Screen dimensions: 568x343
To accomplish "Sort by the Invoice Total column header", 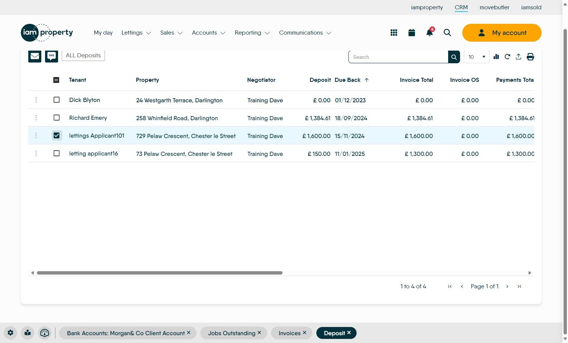I will (x=417, y=80).
